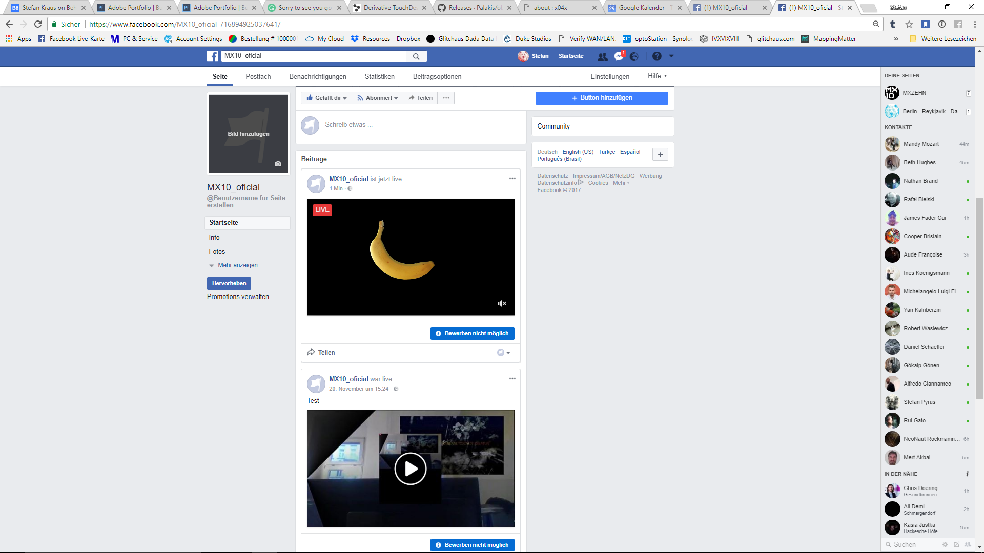Viewport: 984px width, 553px height.
Task: Expand Hilfe dropdown menu
Action: pyautogui.click(x=658, y=76)
